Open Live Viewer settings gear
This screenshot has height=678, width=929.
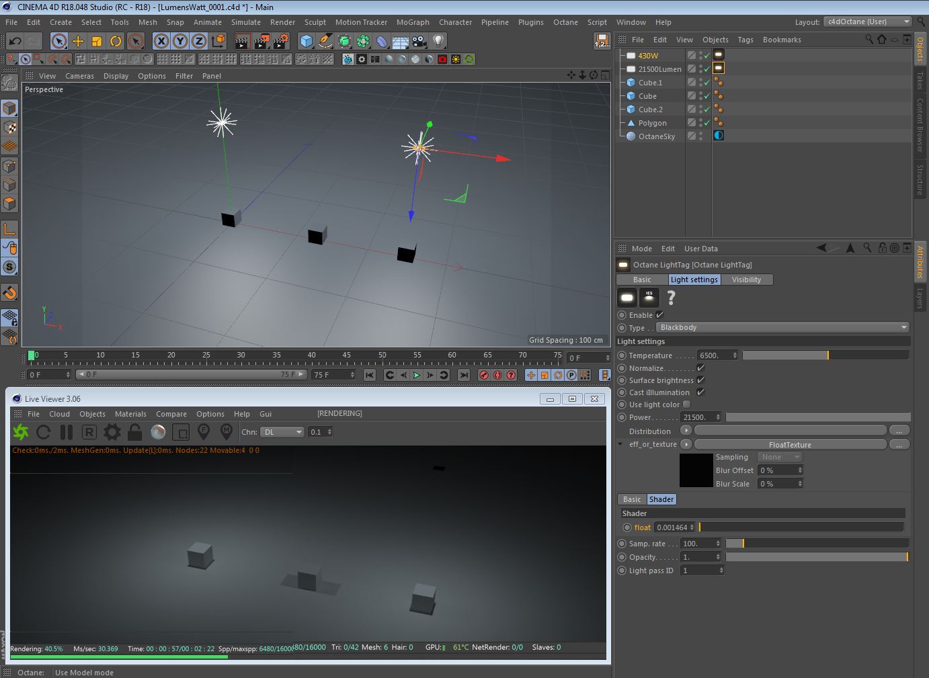pyautogui.click(x=112, y=432)
